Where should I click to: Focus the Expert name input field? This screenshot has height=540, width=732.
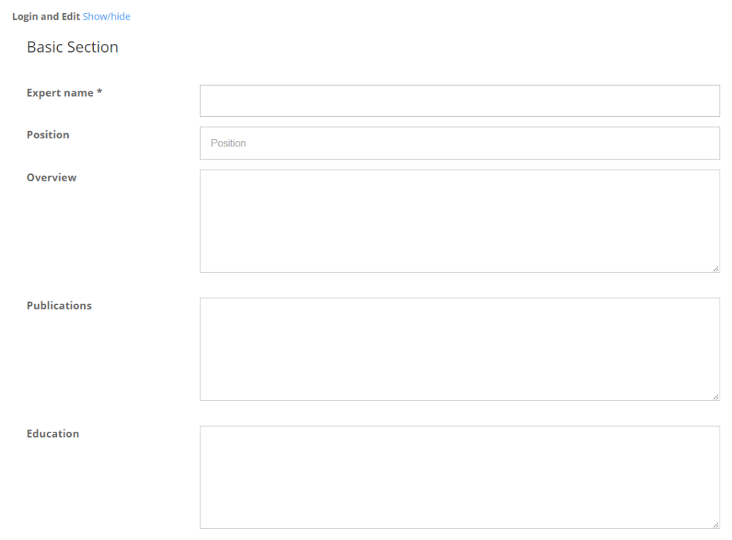tap(459, 101)
